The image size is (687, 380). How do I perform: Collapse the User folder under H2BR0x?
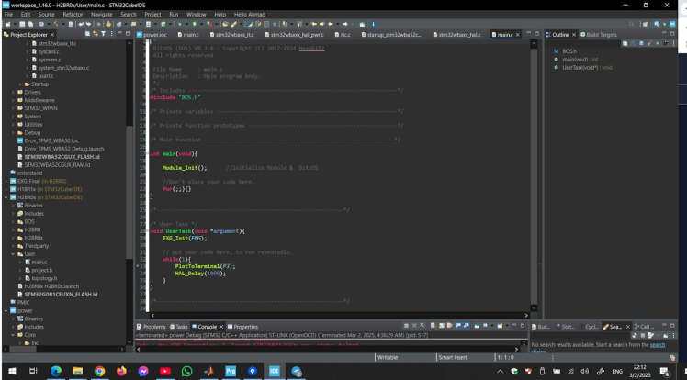click(13, 253)
